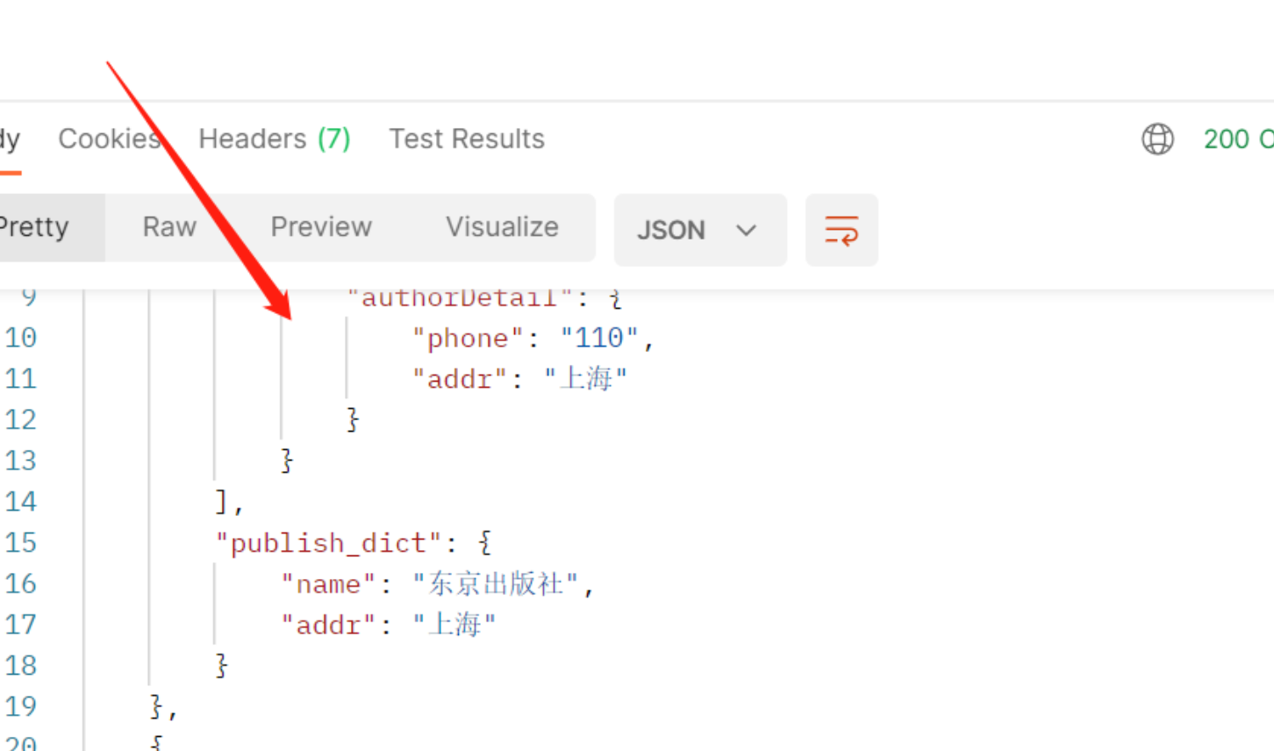This screenshot has width=1274, height=751.
Task: Click the globe network icon
Action: click(x=1157, y=139)
